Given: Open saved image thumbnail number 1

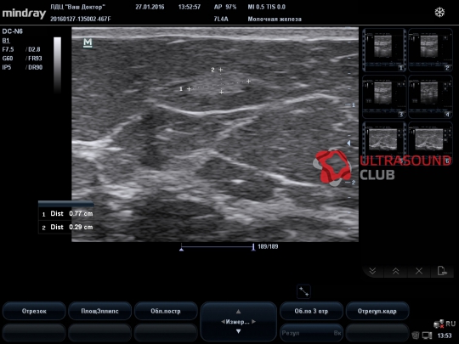Looking at the screenshot, I should [x=384, y=50].
